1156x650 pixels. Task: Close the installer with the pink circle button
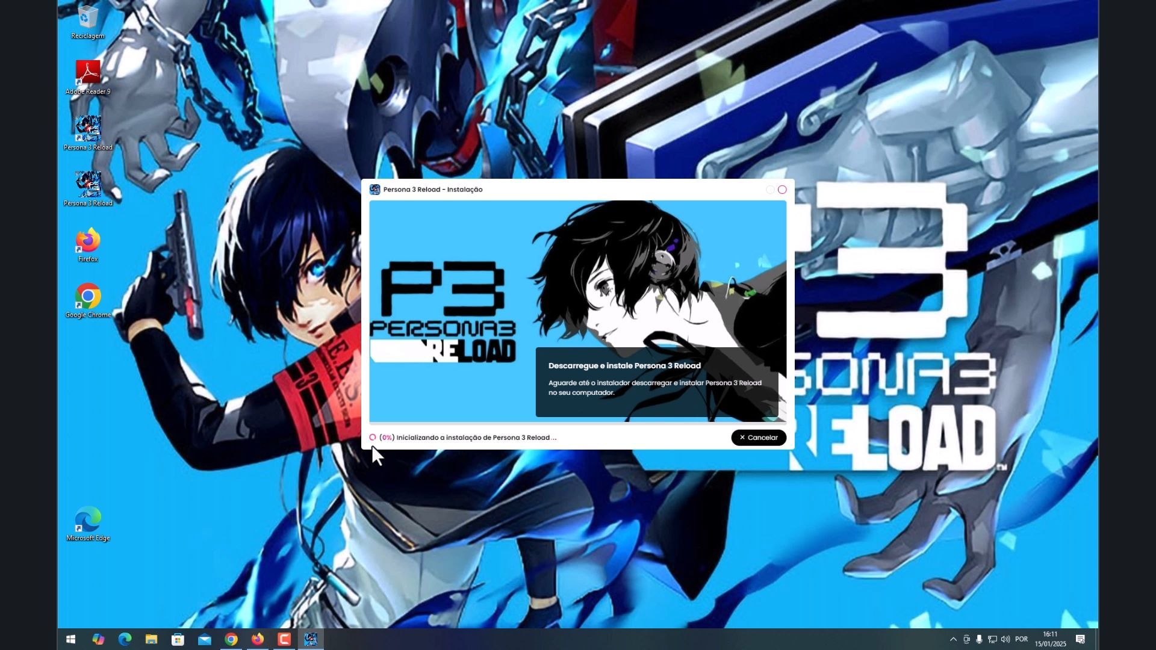pos(782,190)
